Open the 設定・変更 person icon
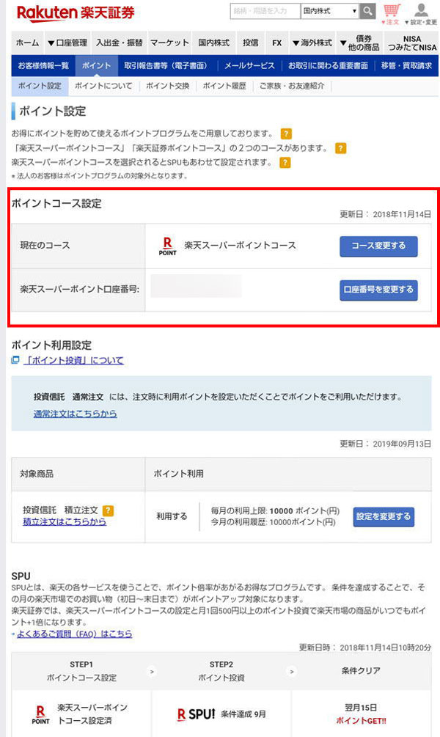Image resolution: width=440 pixels, height=737 pixels. pyautogui.click(x=421, y=12)
